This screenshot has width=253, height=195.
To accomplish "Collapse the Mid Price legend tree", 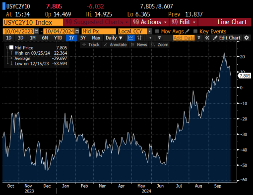I will coord(7,47).
